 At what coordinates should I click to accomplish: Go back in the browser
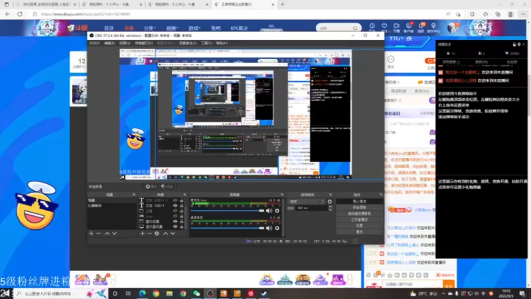click(7, 14)
